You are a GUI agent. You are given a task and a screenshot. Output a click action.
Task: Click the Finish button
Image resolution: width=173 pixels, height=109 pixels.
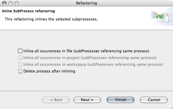pos(120,100)
